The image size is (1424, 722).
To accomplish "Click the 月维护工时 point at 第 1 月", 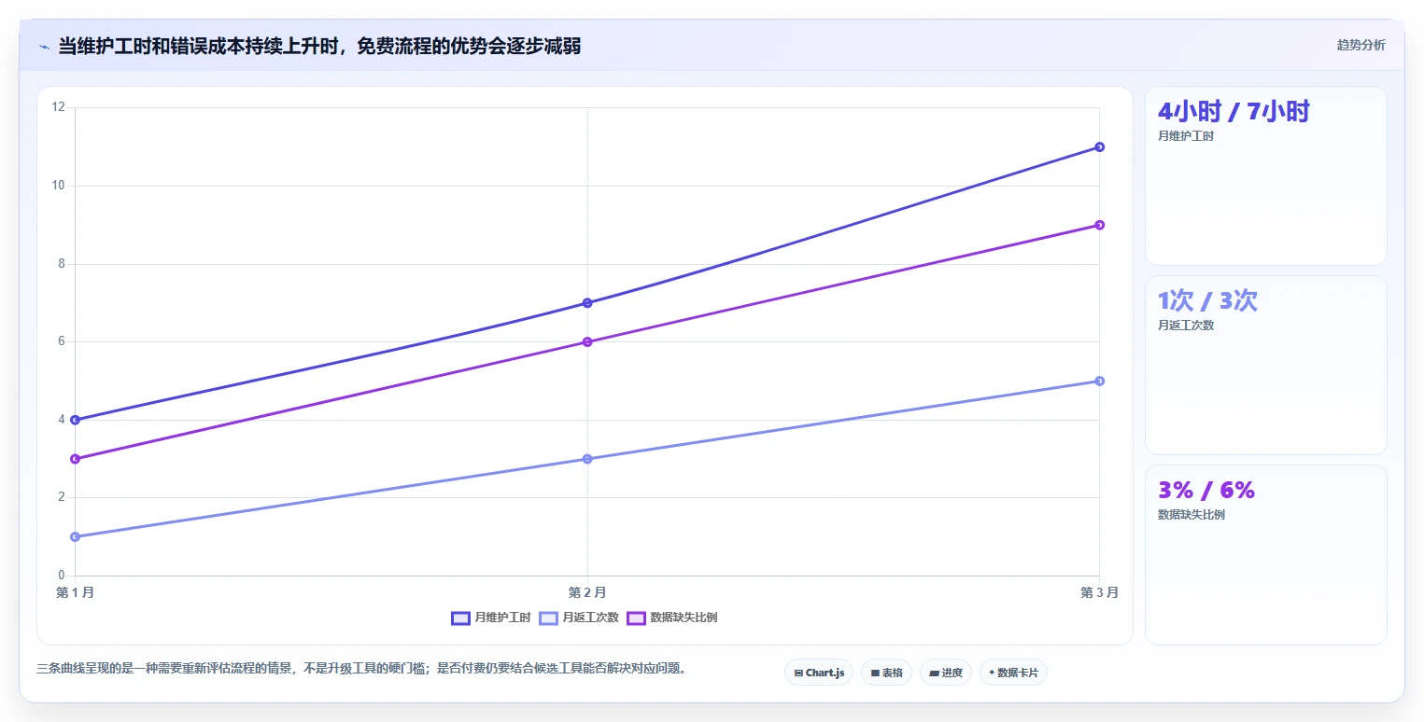I will pos(75,420).
